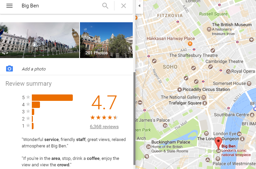Image resolution: width=256 pixels, height=169 pixels.
Task: Click Cambridge Theatre icon on map
Action: (x=210, y=66)
